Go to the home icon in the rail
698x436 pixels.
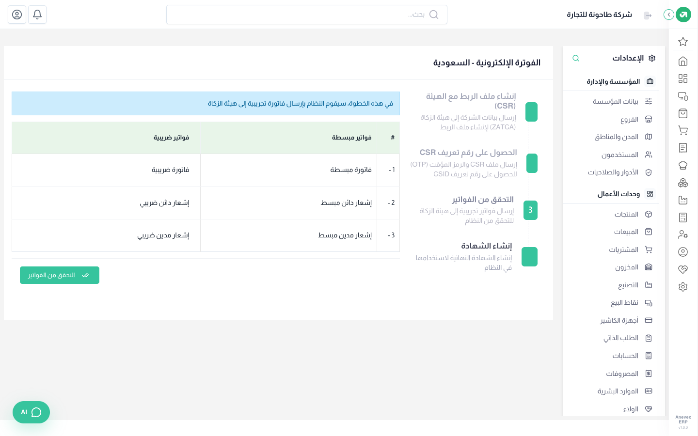pyautogui.click(x=683, y=61)
